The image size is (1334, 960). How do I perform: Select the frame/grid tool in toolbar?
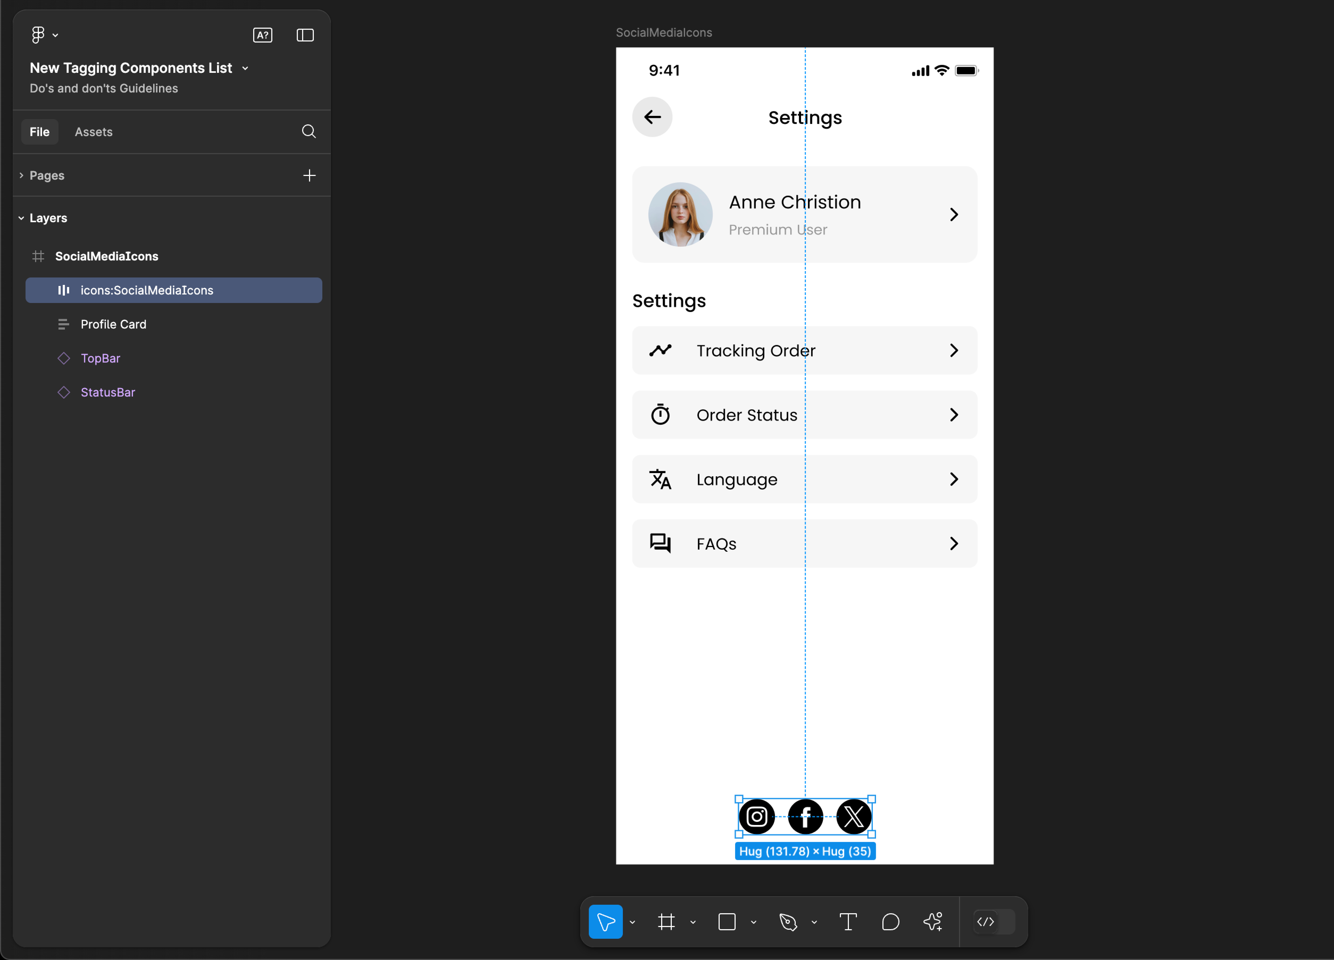click(667, 922)
